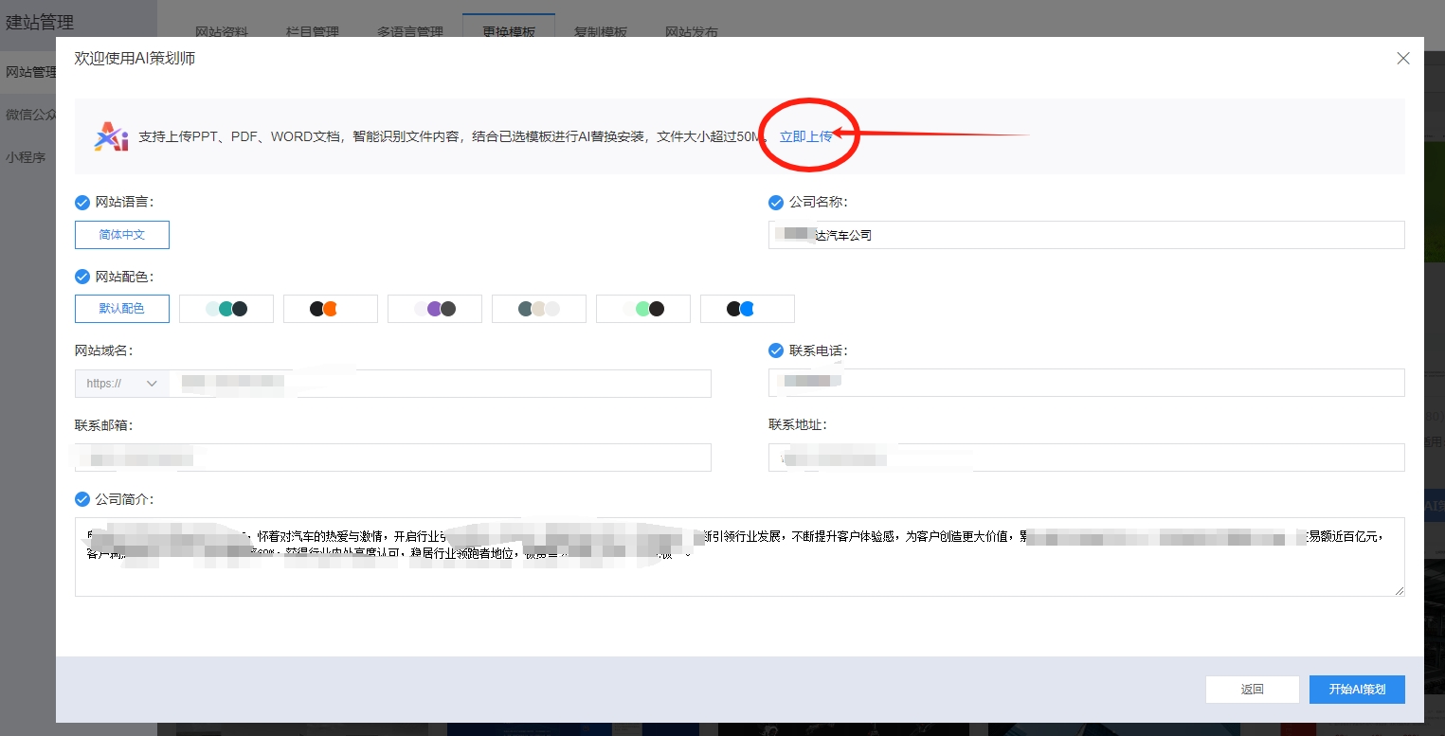Click the 立即上传 upload link
This screenshot has width=1445, height=736.
pos(807,136)
